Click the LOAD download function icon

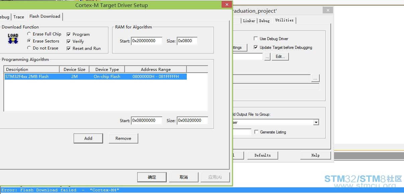[x=13, y=39]
